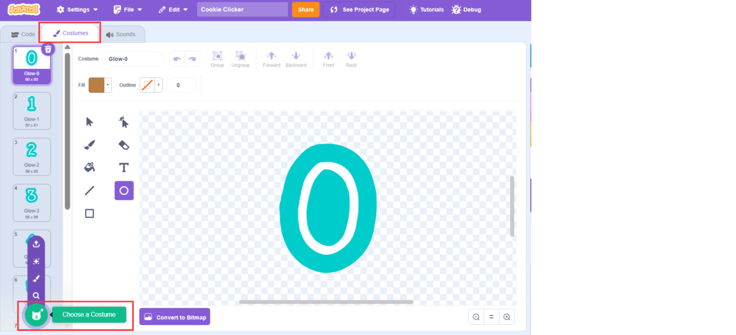Select the Reshape tool

tap(124, 122)
